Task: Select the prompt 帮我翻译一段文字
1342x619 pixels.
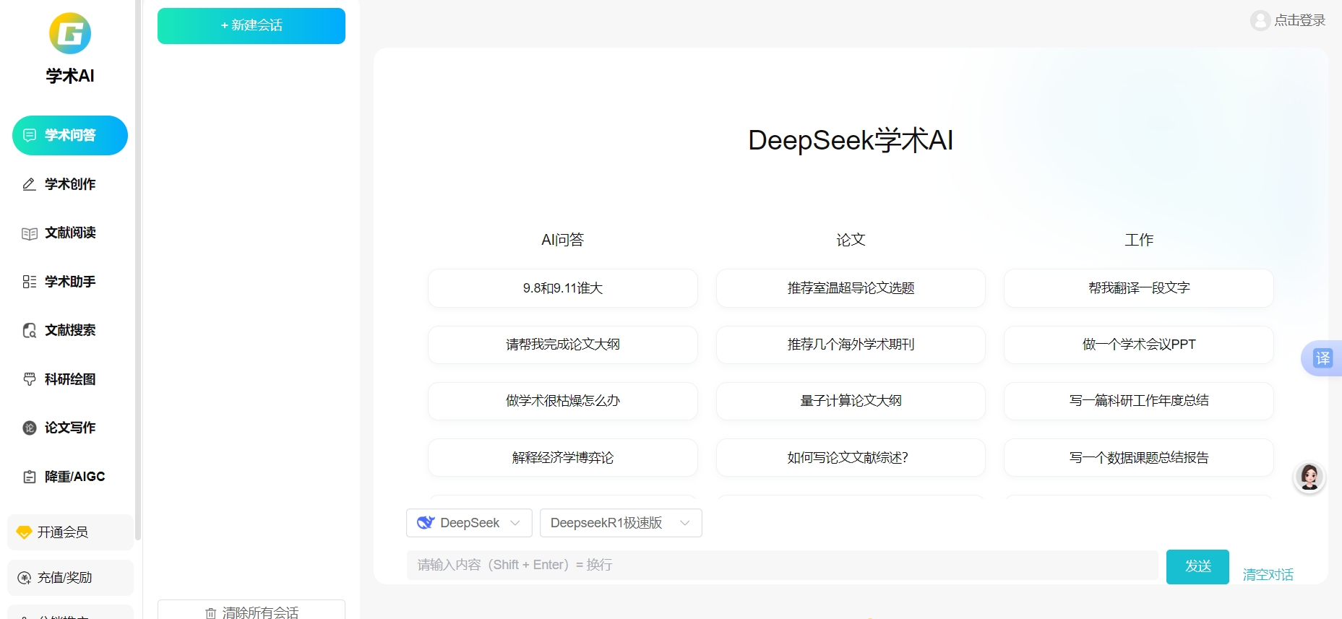Action: coord(1138,288)
